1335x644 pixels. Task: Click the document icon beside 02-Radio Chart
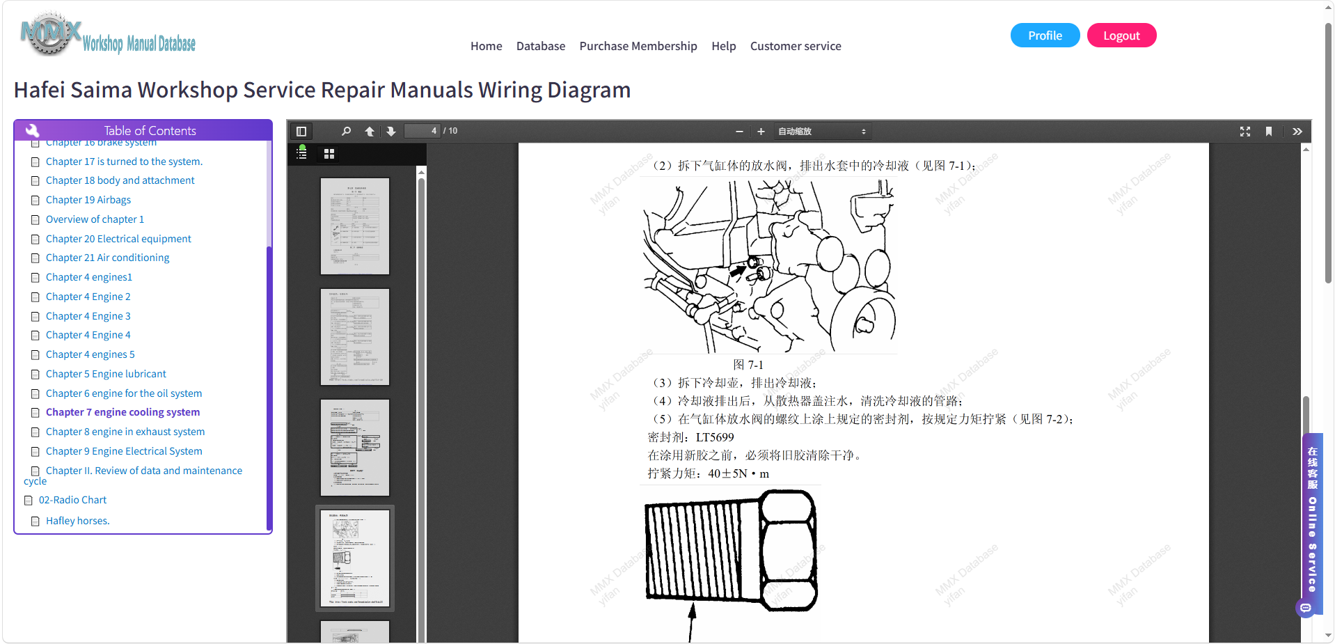[29, 500]
